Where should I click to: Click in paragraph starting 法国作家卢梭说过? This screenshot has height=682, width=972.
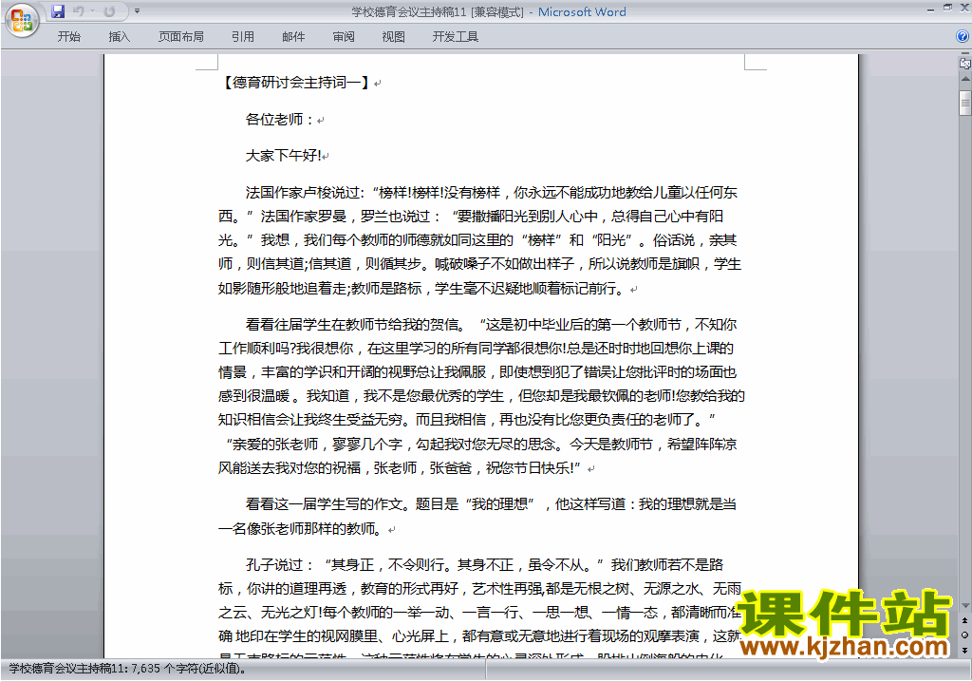click(x=479, y=240)
